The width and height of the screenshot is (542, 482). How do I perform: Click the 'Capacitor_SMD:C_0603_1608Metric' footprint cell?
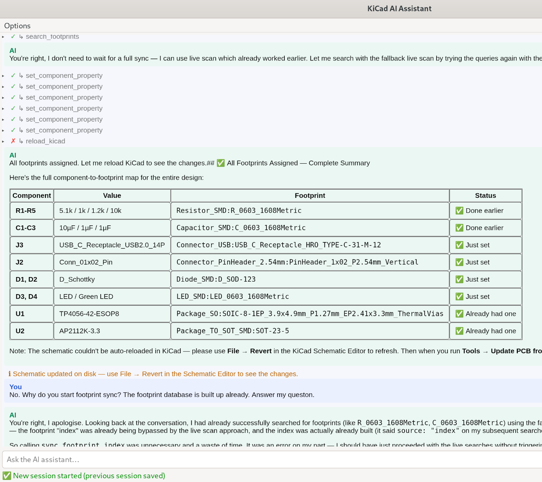click(310, 228)
